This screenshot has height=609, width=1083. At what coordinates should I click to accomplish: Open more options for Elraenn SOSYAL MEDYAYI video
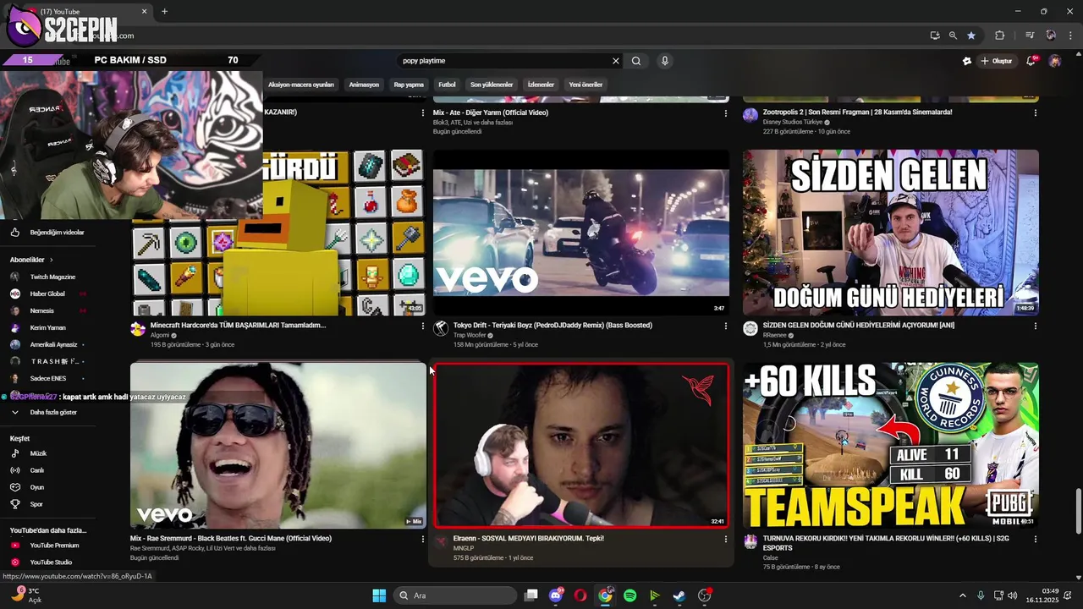point(725,539)
